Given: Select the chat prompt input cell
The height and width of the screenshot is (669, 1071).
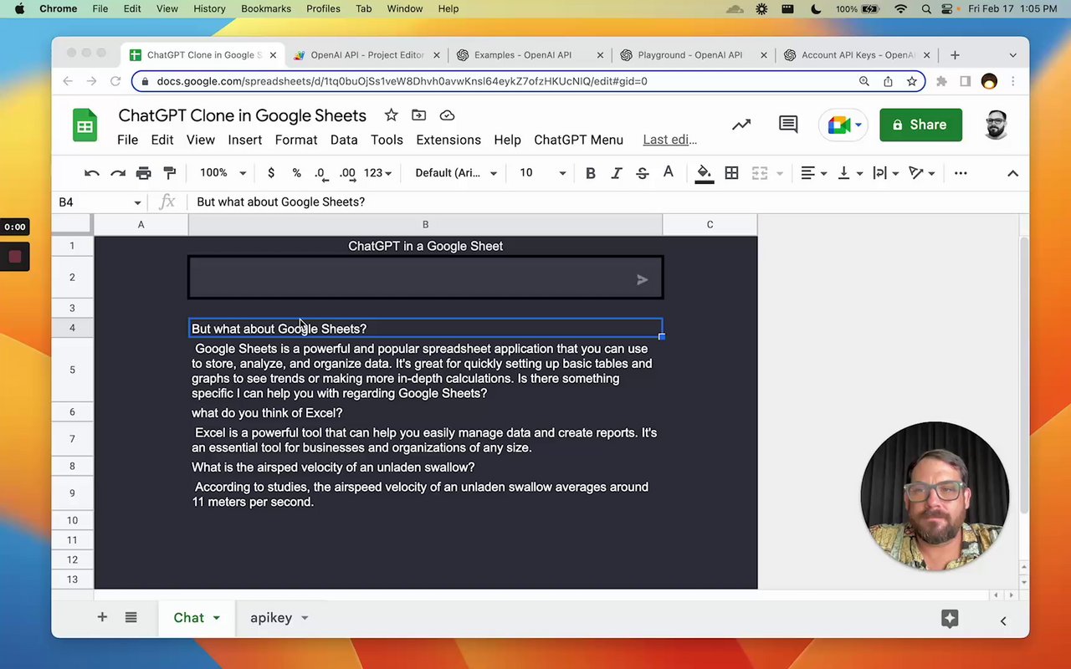Looking at the screenshot, I should tap(425, 278).
